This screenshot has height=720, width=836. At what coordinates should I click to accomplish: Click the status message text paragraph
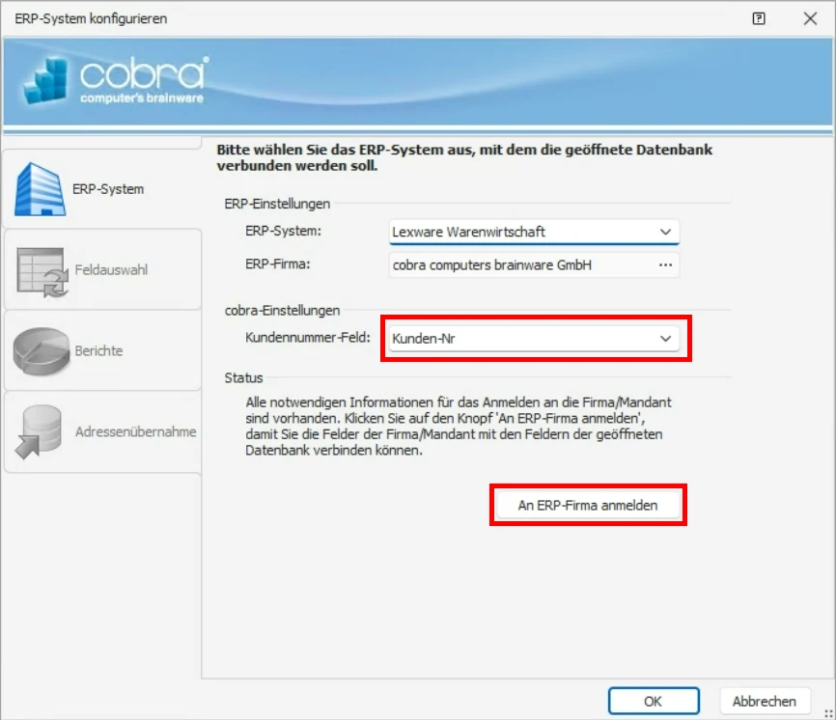[x=459, y=427]
